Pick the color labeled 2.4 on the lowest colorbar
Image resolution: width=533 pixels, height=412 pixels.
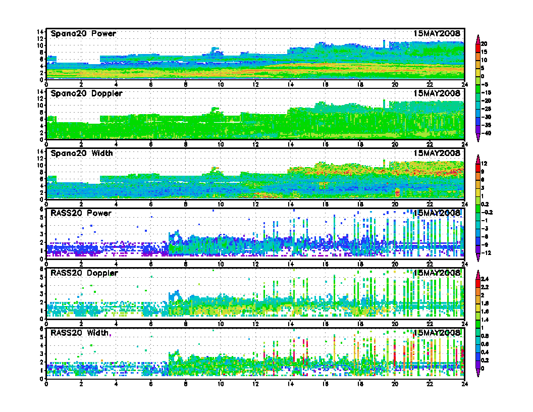pyautogui.click(x=477, y=279)
